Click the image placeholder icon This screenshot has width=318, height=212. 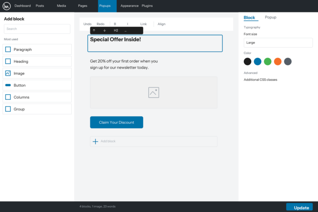pos(154,92)
